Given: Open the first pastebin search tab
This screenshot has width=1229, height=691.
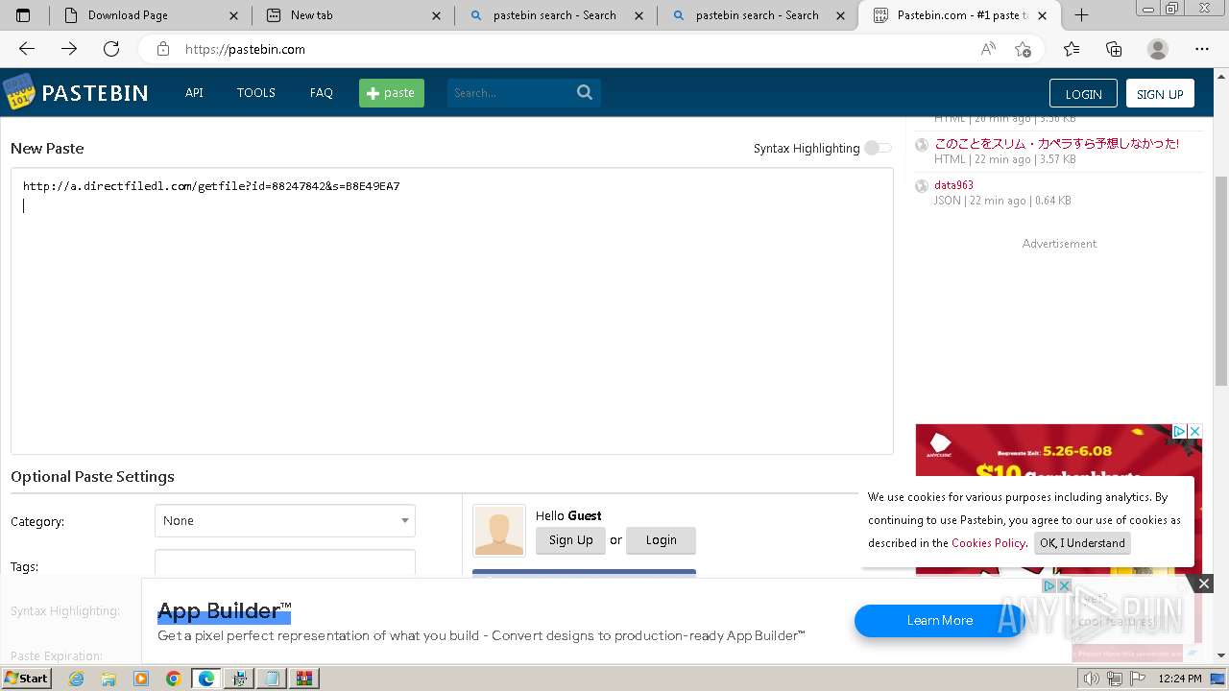Looking at the screenshot, I should 554,15.
